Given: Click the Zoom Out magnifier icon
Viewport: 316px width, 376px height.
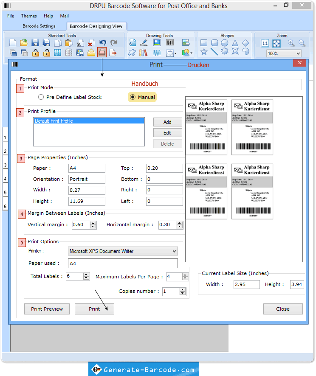Looking at the screenshot, I should pyautogui.click(x=302, y=43).
